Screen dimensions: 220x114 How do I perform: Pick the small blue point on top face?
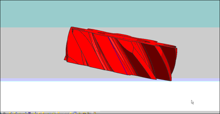tap(124, 38)
